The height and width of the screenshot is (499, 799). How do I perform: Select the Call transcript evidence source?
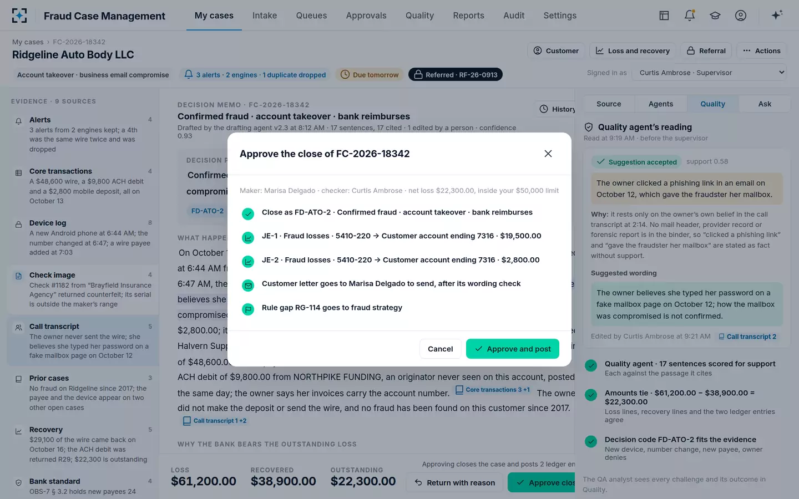click(x=83, y=340)
